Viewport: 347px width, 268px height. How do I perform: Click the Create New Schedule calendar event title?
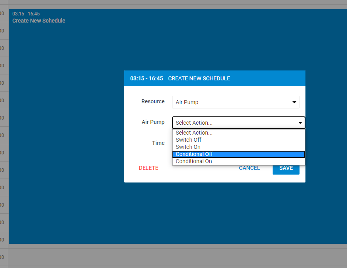click(x=39, y=21)
